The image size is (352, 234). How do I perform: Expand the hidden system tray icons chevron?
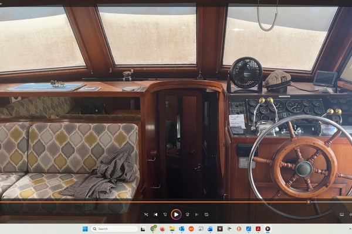(x=350, y=229)
